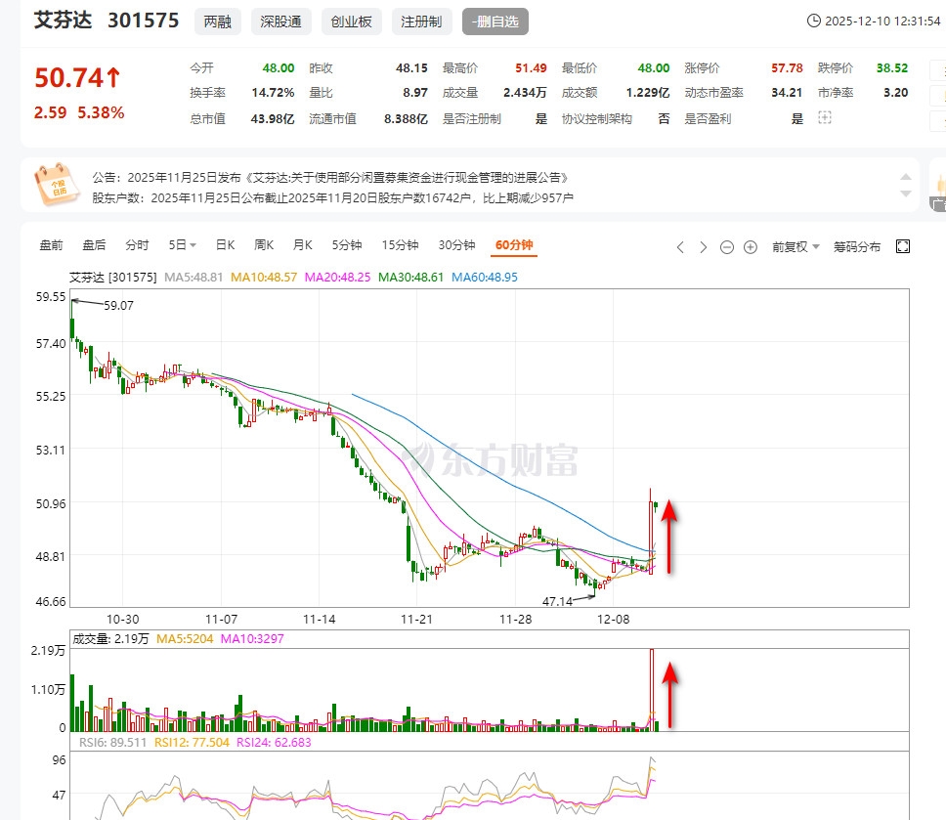946x820 pixels.
Task: Click the 最高价 value 51.49
Action: [x=531, y=68]
